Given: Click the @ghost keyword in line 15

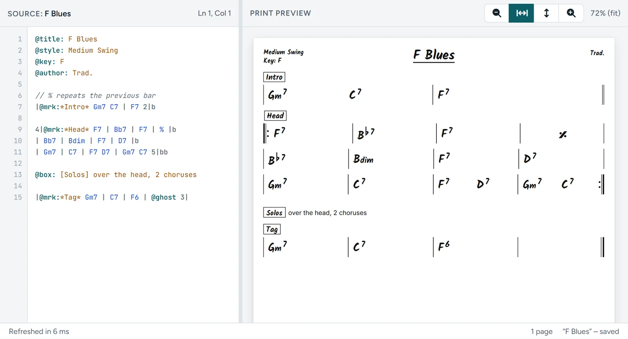Looking at the screenshot, I should click(164, 197).
